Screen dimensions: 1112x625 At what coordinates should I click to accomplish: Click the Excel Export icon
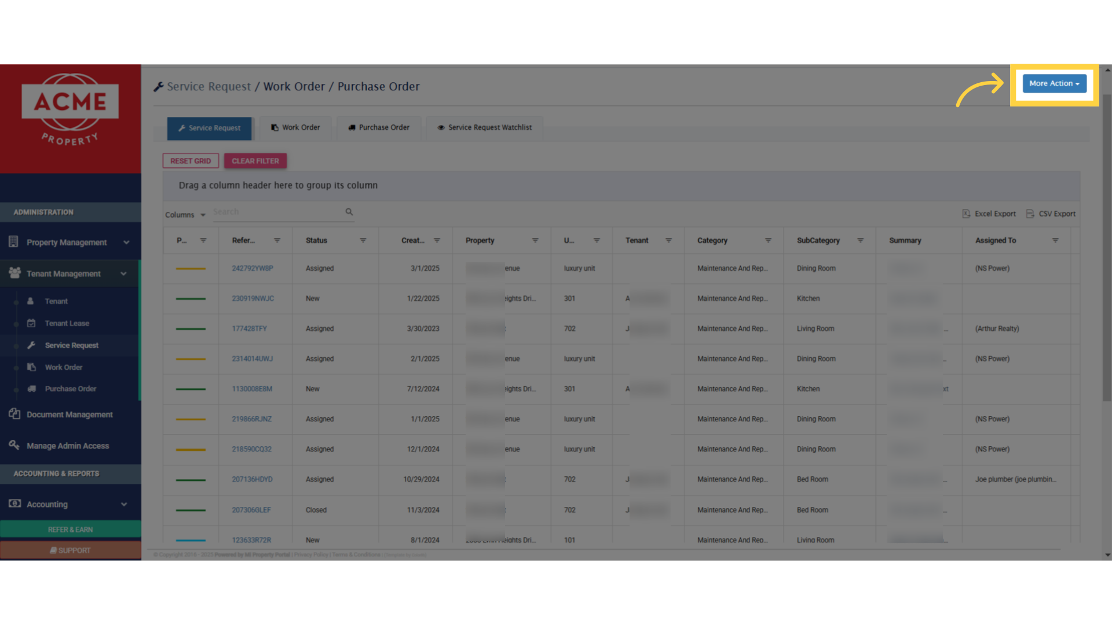pos(966,214)
